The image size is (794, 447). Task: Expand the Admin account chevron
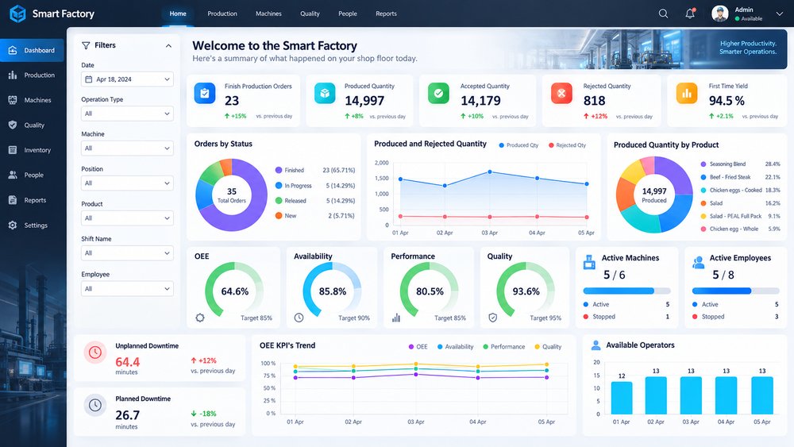coord(780,14)
